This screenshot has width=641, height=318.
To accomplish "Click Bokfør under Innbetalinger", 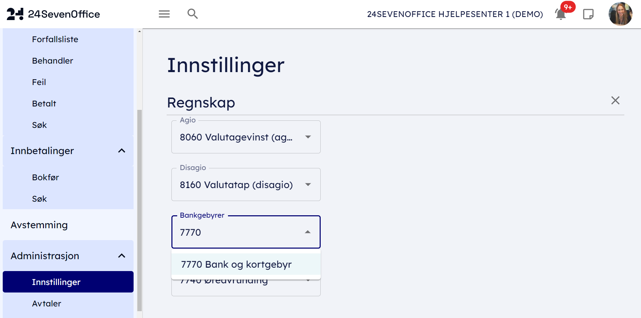I will click(x=45, y=178).
